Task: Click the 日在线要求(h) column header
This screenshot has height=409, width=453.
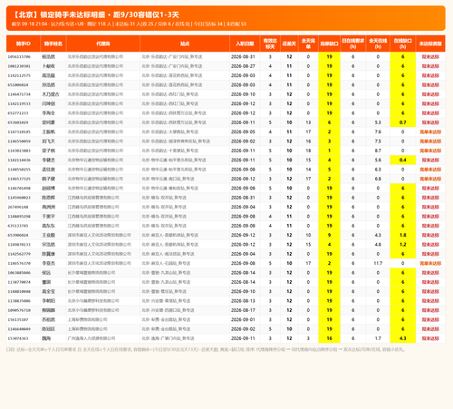Action: (x=352, y=44)
